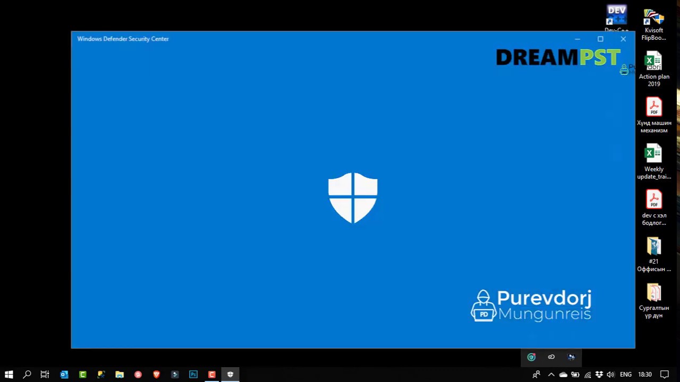Select the #21 Оффисын desktop icon
This screenshot has height=382, width=680.
(x=654, y=254)
